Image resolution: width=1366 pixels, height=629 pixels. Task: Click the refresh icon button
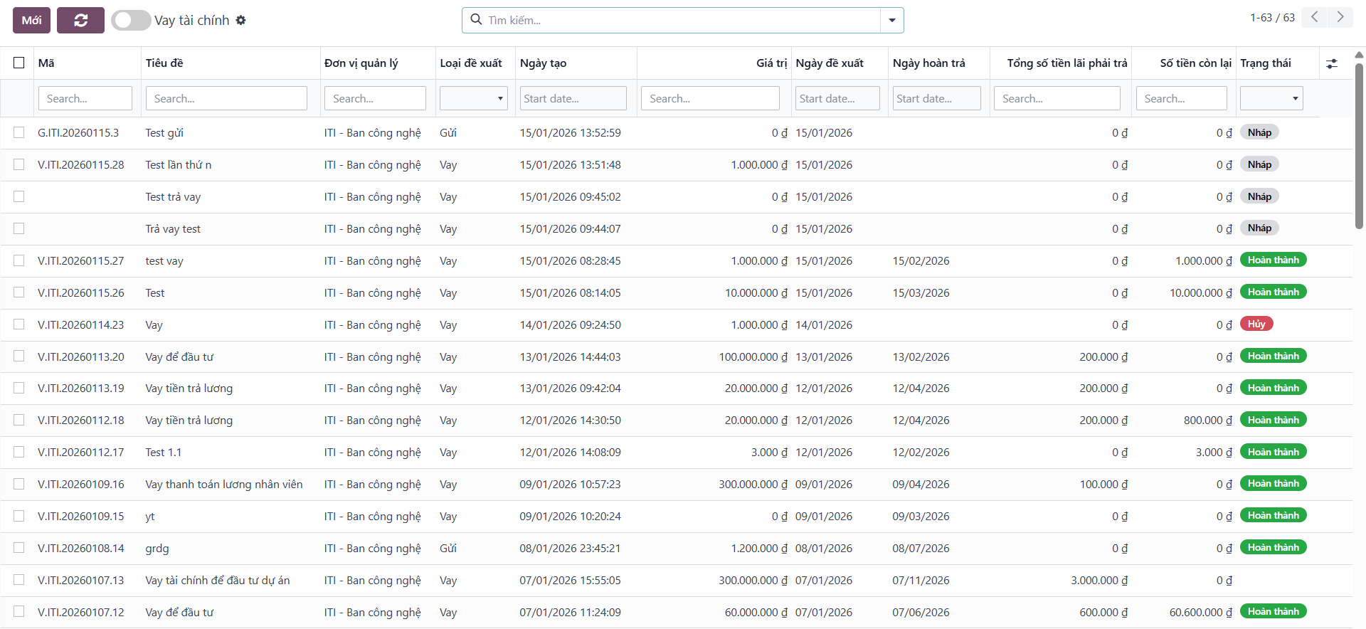80,20
